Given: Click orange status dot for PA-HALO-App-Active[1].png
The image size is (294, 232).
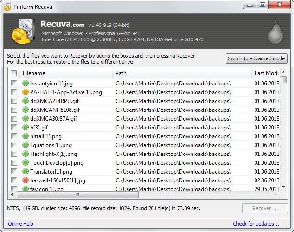Looking at the screenshot, I should [26, 92].
